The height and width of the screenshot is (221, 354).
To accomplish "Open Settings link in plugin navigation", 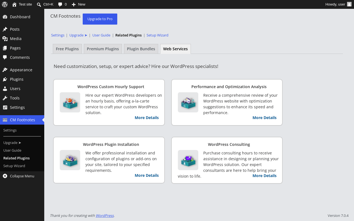I will tap(58, 35).
